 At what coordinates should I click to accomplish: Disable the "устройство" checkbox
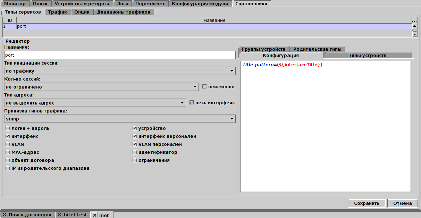(135, 128)
